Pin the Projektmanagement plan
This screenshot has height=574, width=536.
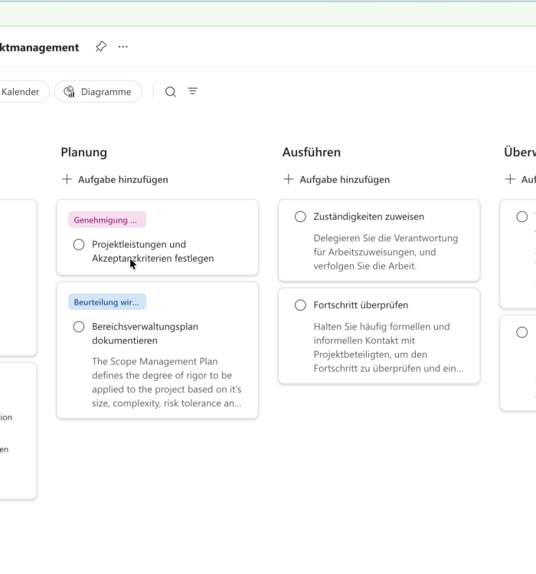[101, 47]
